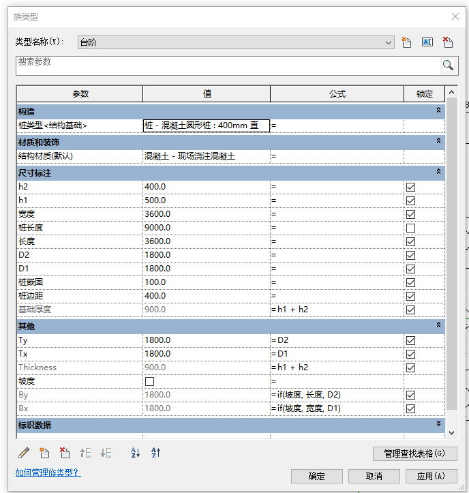
Task: Open the 类型名称 dropdown
Action: [389, 42]
